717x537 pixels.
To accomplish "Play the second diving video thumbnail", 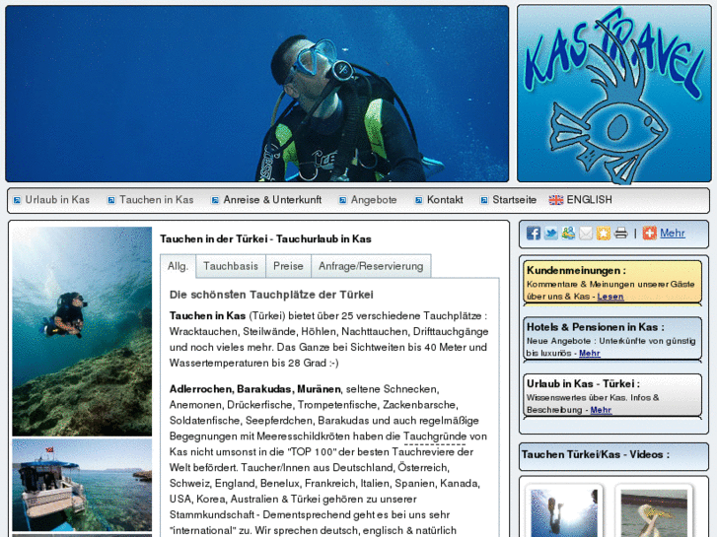I will [654, 512].
